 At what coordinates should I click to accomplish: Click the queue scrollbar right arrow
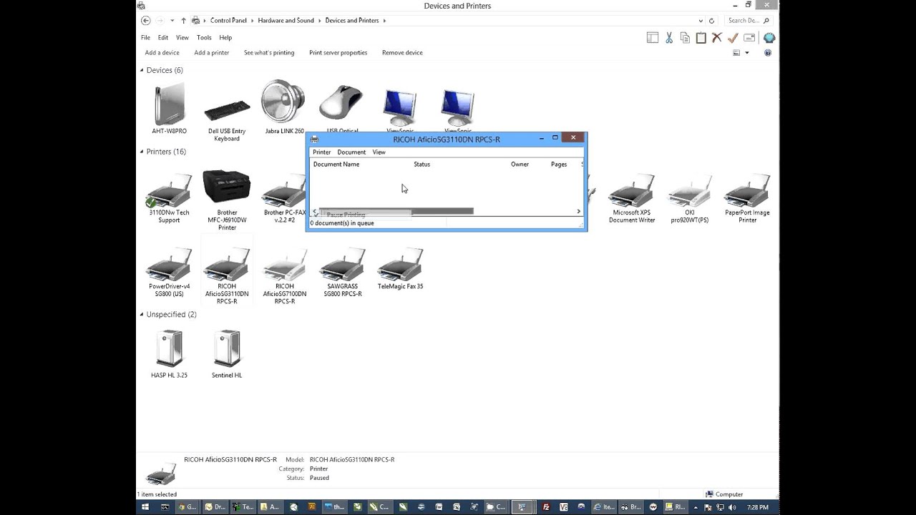pyautogui.click(x=578, y=212)
